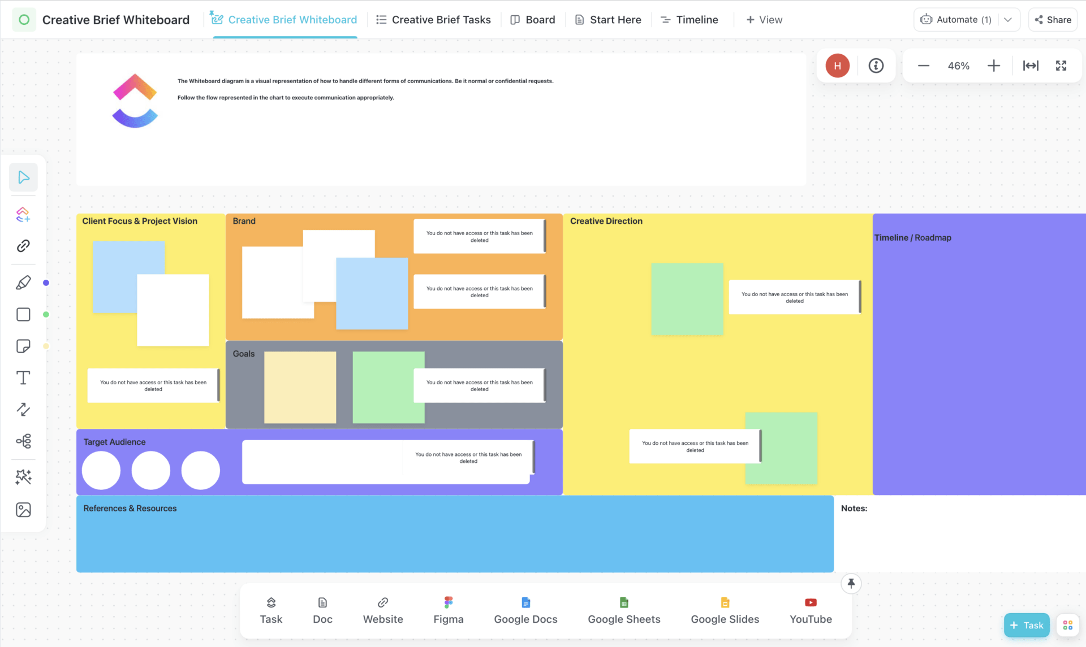The image size is (1086, 647).
Task: Click the connect/network tool icon
Action: pos(23,441)
